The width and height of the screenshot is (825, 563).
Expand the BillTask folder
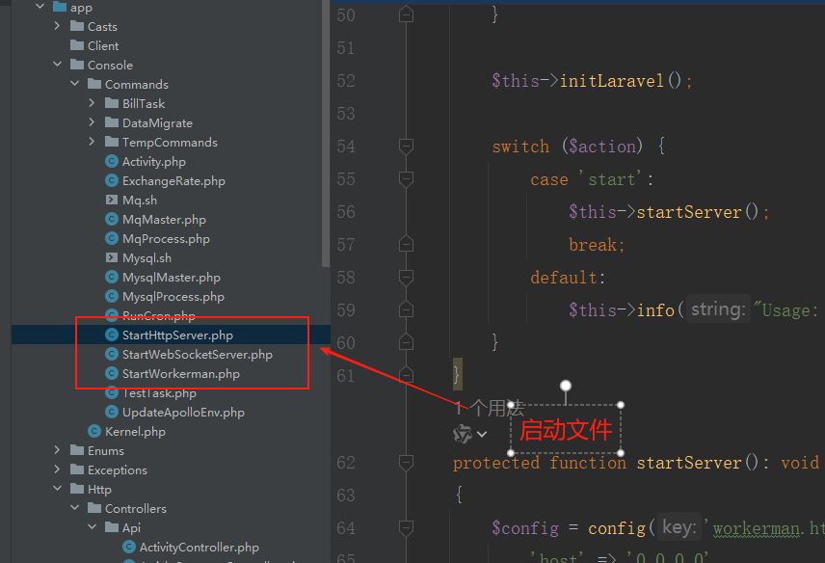tap(92, 103)
